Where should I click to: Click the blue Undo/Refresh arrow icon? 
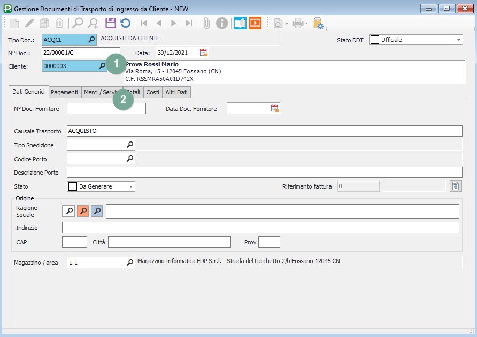(125, 23)
